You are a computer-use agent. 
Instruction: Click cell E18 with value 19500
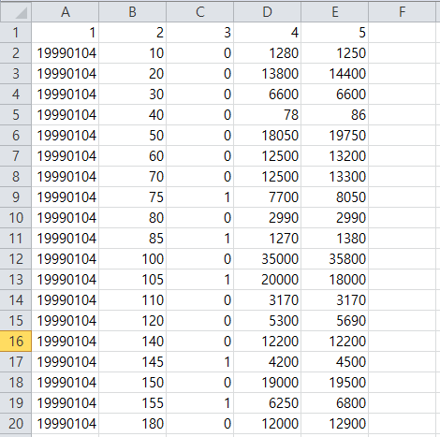(335, 383)
